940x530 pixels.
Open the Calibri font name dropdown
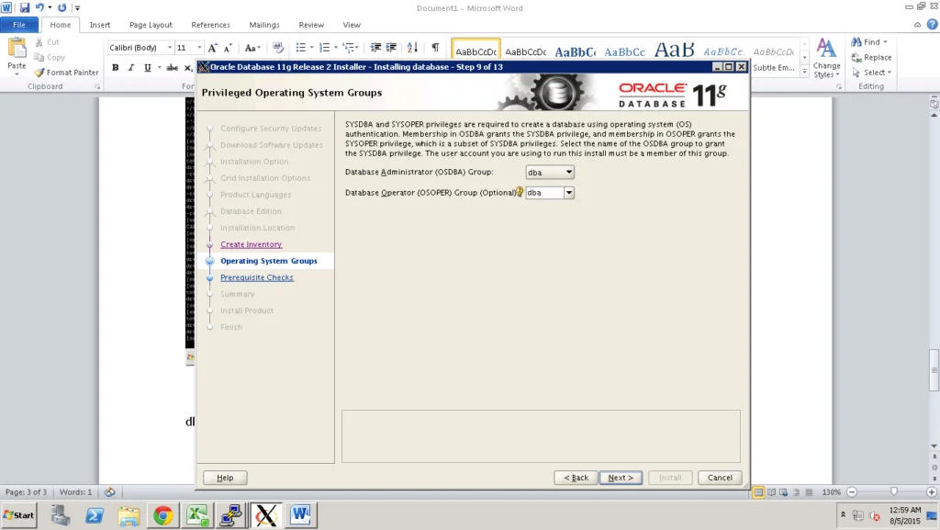[170, 48]
